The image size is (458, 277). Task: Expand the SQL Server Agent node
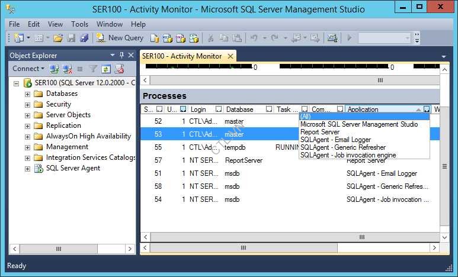click(x=27, y=169)
